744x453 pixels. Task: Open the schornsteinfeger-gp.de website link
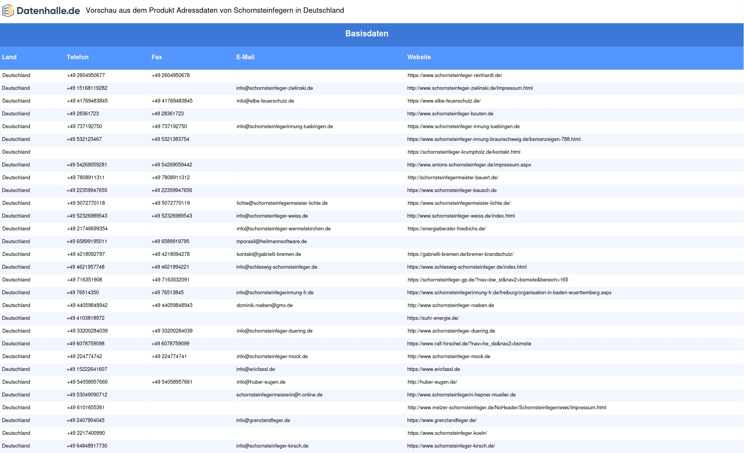[488, 280]
